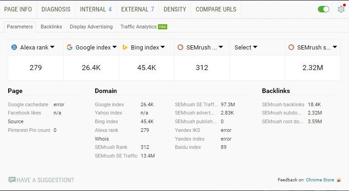Viewport: 349px width, 191px height.
Task: Click HAVE A SUGGESTION? link
Action: pyautogui.click(x=45, y=180)
